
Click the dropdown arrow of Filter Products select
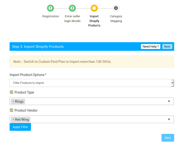coord(172,83)
